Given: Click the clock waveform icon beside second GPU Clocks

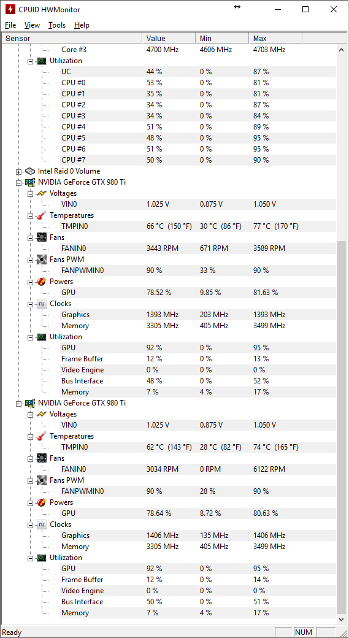Looking at the screenshot, I should 42,525.
